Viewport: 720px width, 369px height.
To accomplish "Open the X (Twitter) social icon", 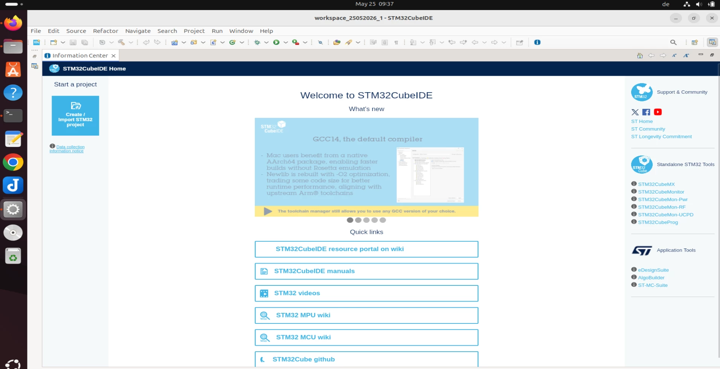I will point(635,112).
